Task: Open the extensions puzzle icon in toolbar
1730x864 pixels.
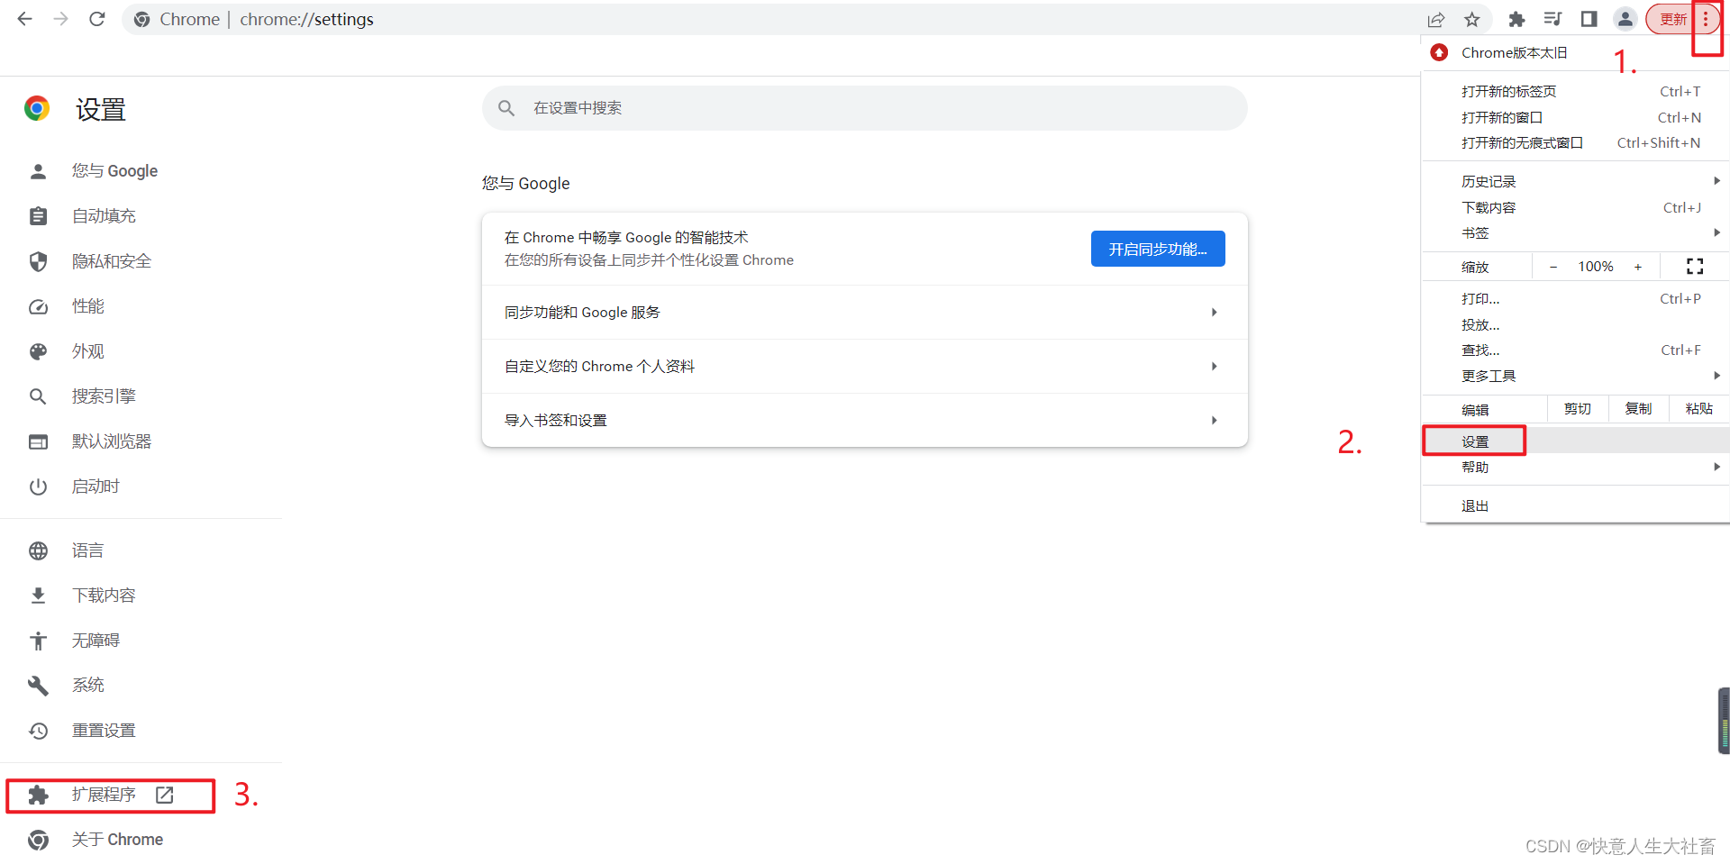Action: 1516,19
